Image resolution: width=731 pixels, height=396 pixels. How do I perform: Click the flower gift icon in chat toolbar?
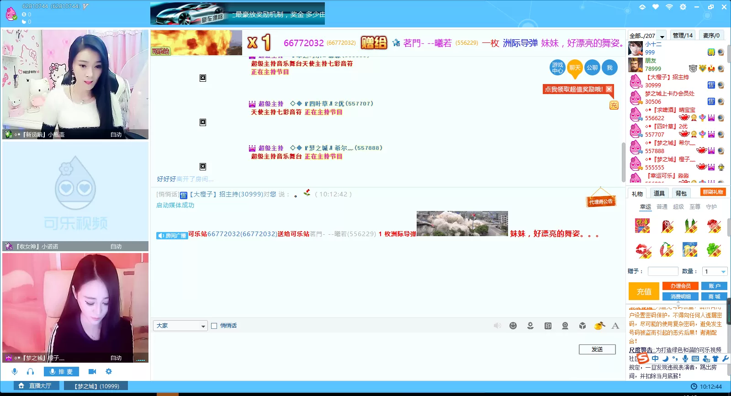(x=530, y=326)
